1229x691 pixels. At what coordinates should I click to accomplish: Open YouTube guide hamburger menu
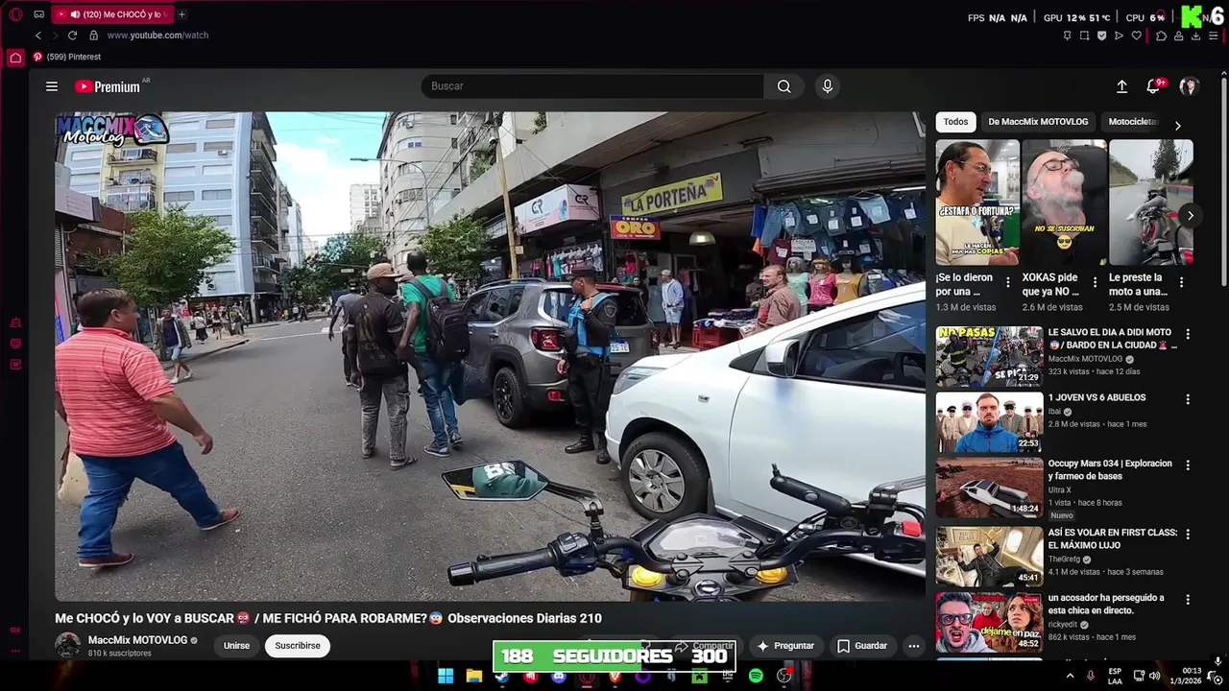click(52, 86)
